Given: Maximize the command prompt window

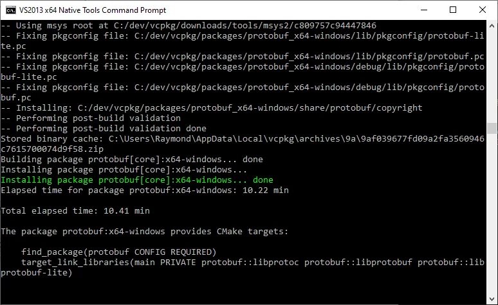Looking at the screenshot, I should point(453,10).
